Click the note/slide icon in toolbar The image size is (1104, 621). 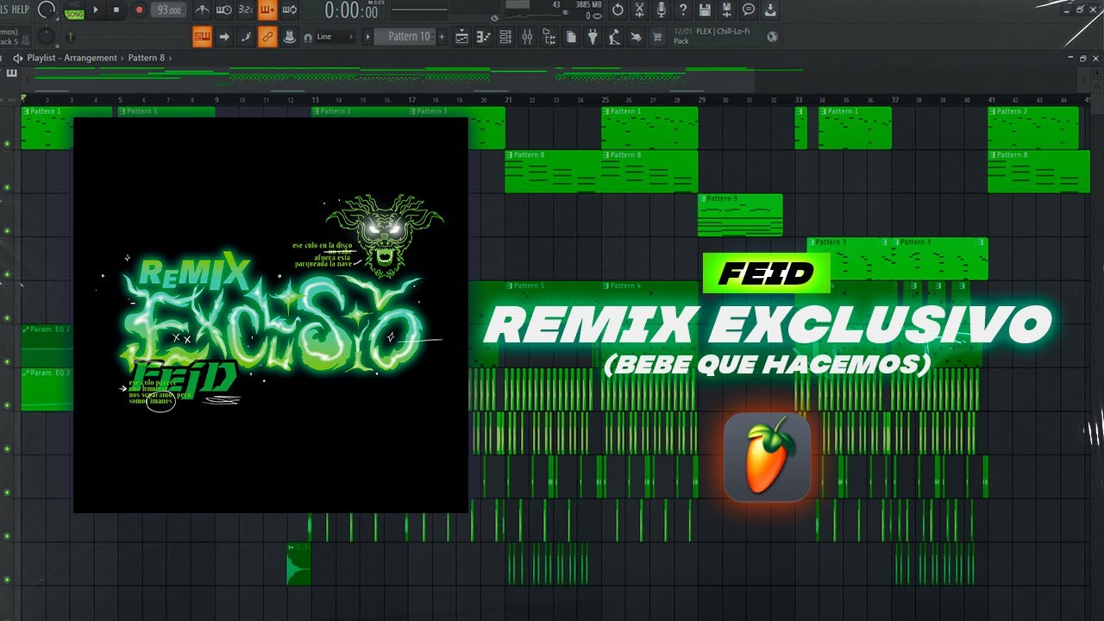point(246,37)
